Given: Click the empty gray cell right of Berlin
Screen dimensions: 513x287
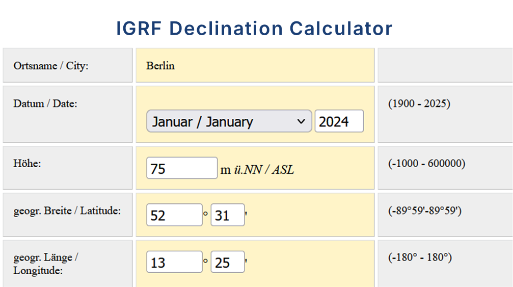Looking at the screenshot, I should (x=444, y=65).
